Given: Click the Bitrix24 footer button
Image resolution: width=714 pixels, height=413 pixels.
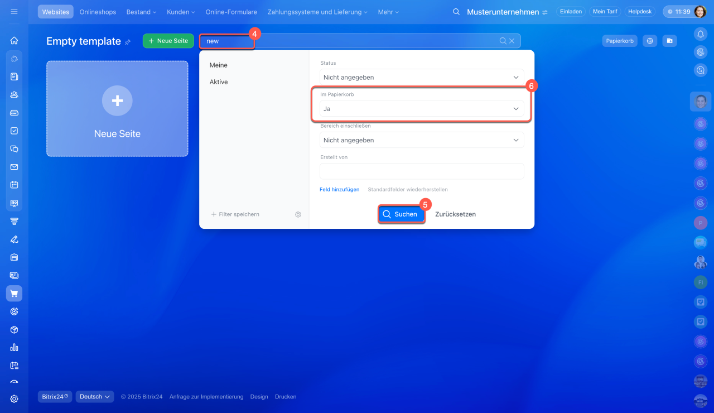Looking at the screenshot, I should point(55,397).
